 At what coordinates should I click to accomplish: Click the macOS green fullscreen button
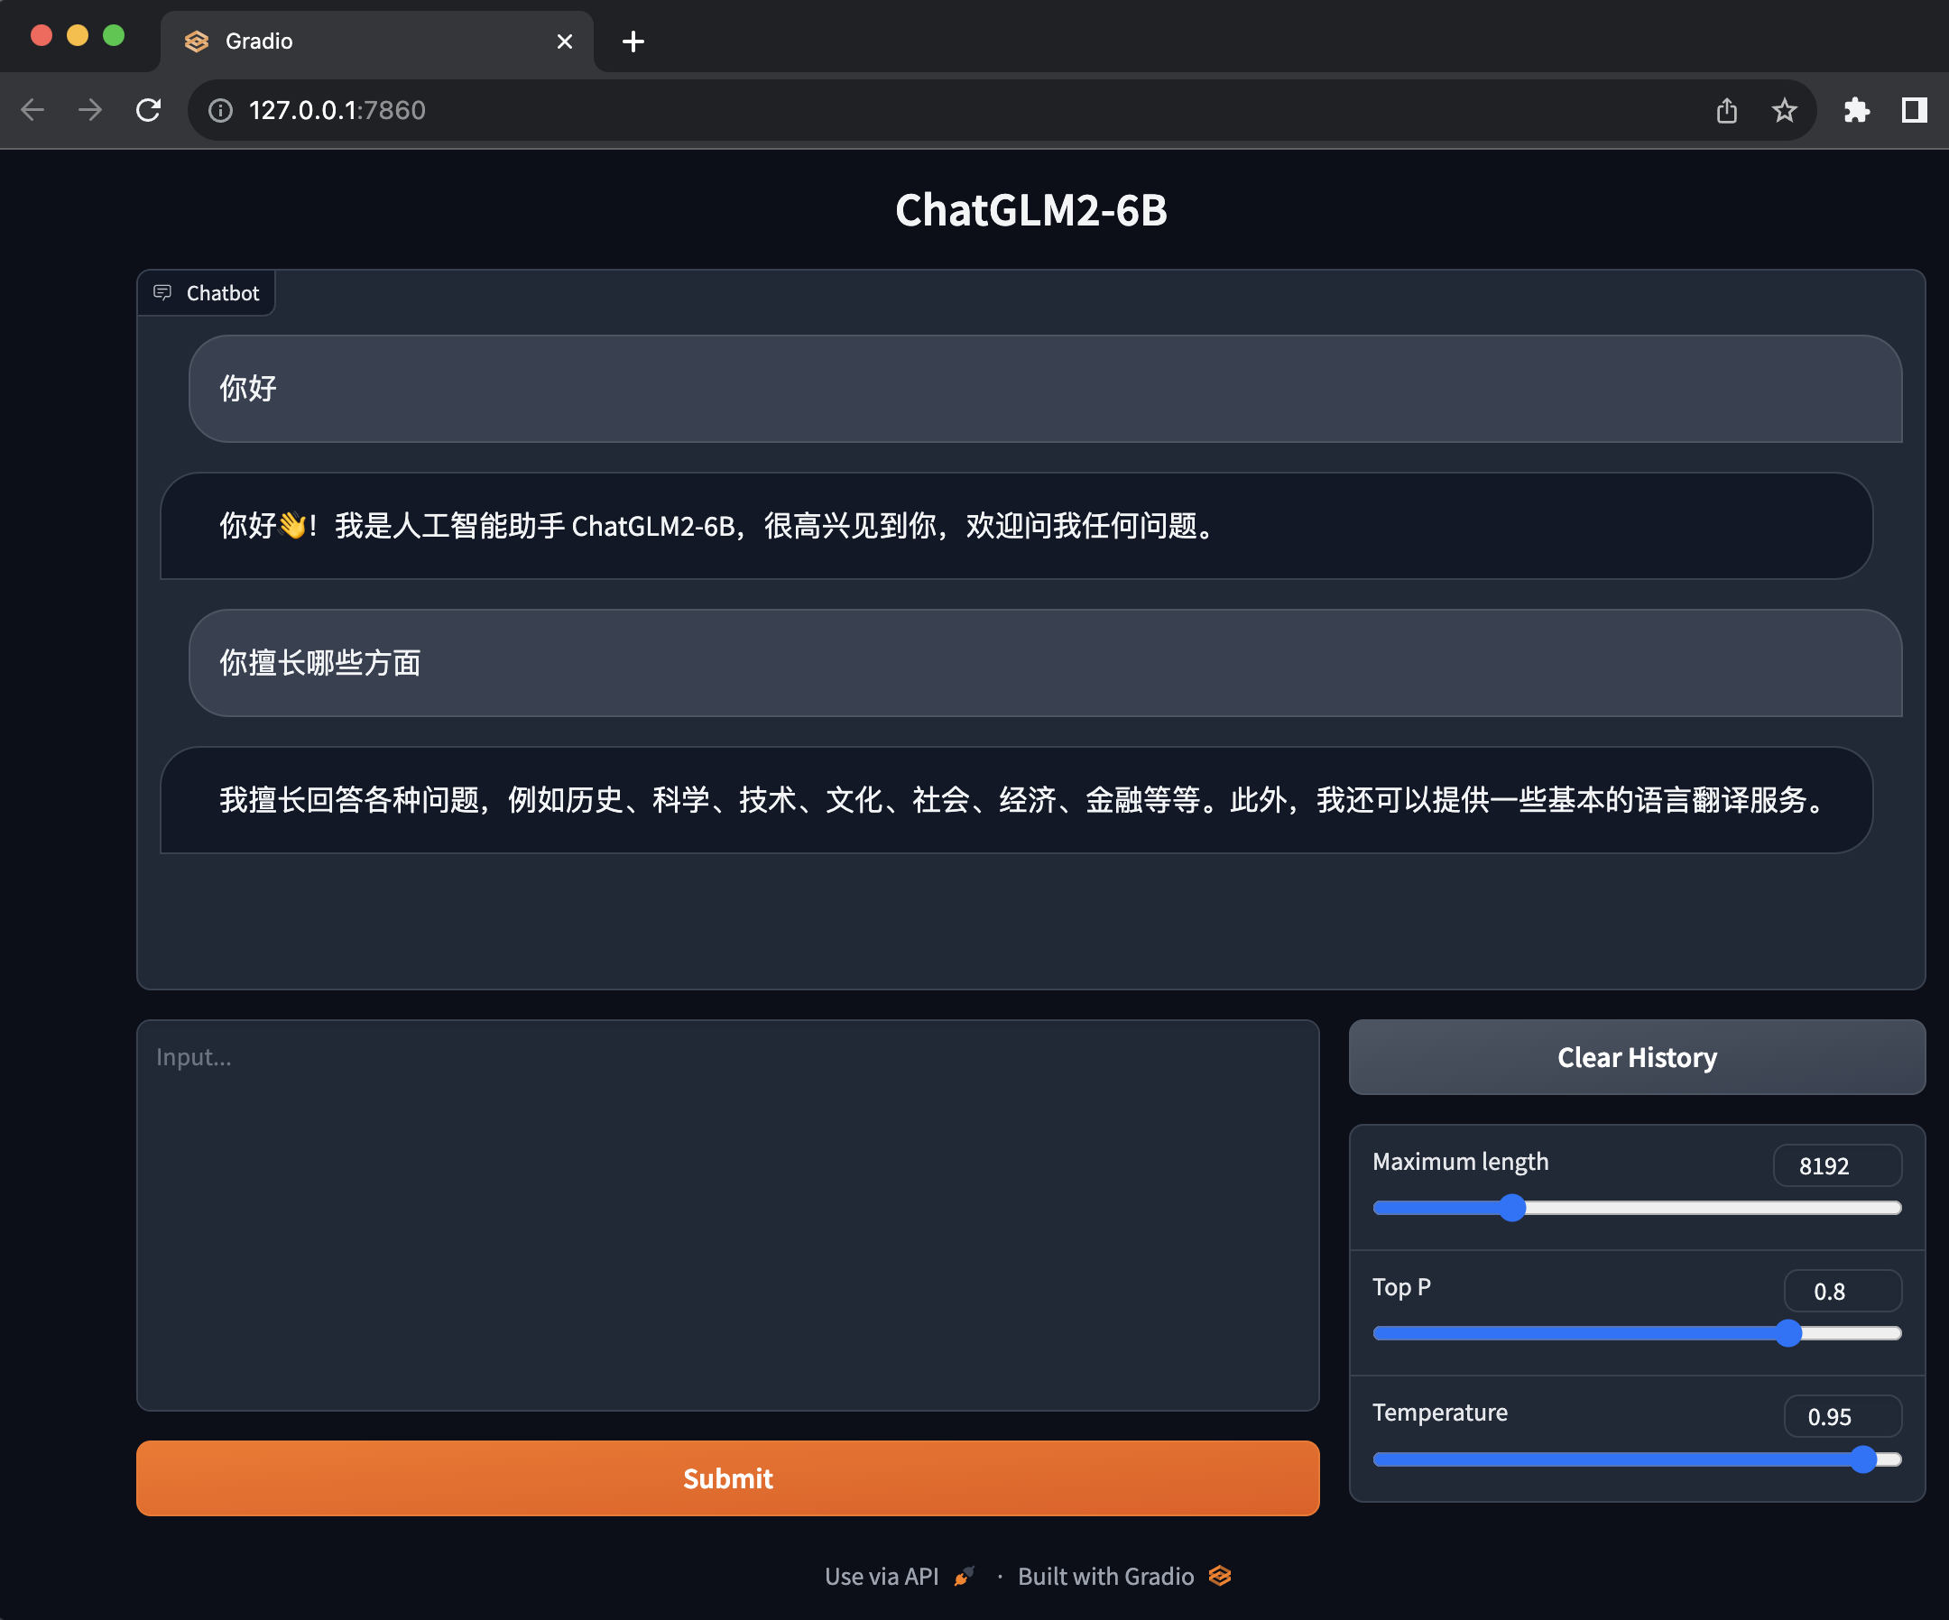[x=113, y=35]
